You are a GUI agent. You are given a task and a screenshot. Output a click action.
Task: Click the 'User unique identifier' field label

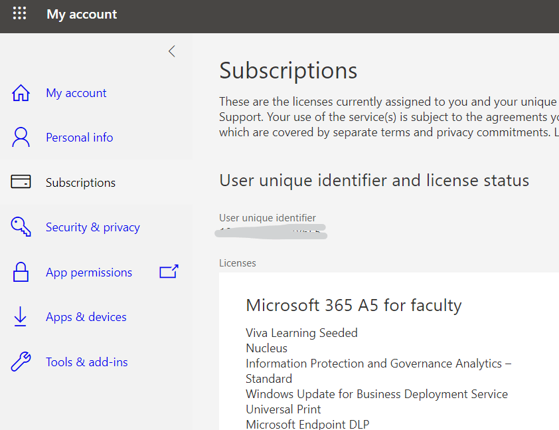coord(268,218)
